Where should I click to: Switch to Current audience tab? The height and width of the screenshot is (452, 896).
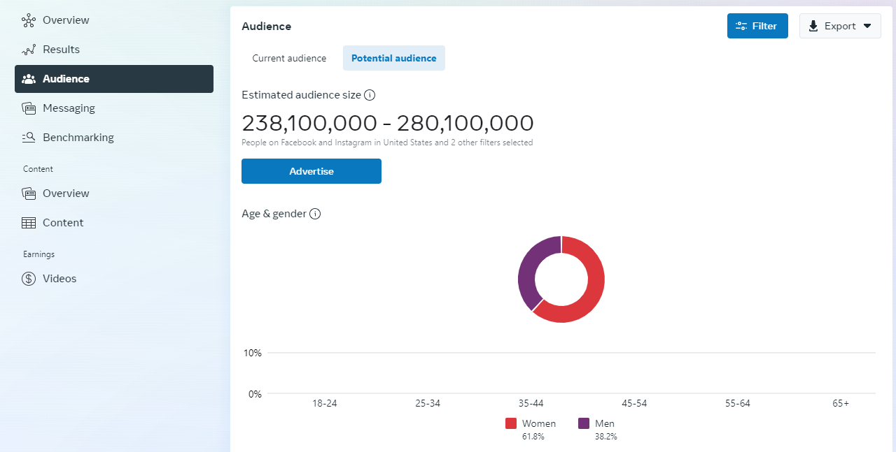[x=289, y=58]
